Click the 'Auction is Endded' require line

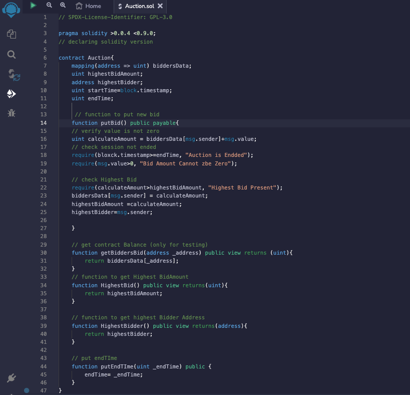pos(162,155)
